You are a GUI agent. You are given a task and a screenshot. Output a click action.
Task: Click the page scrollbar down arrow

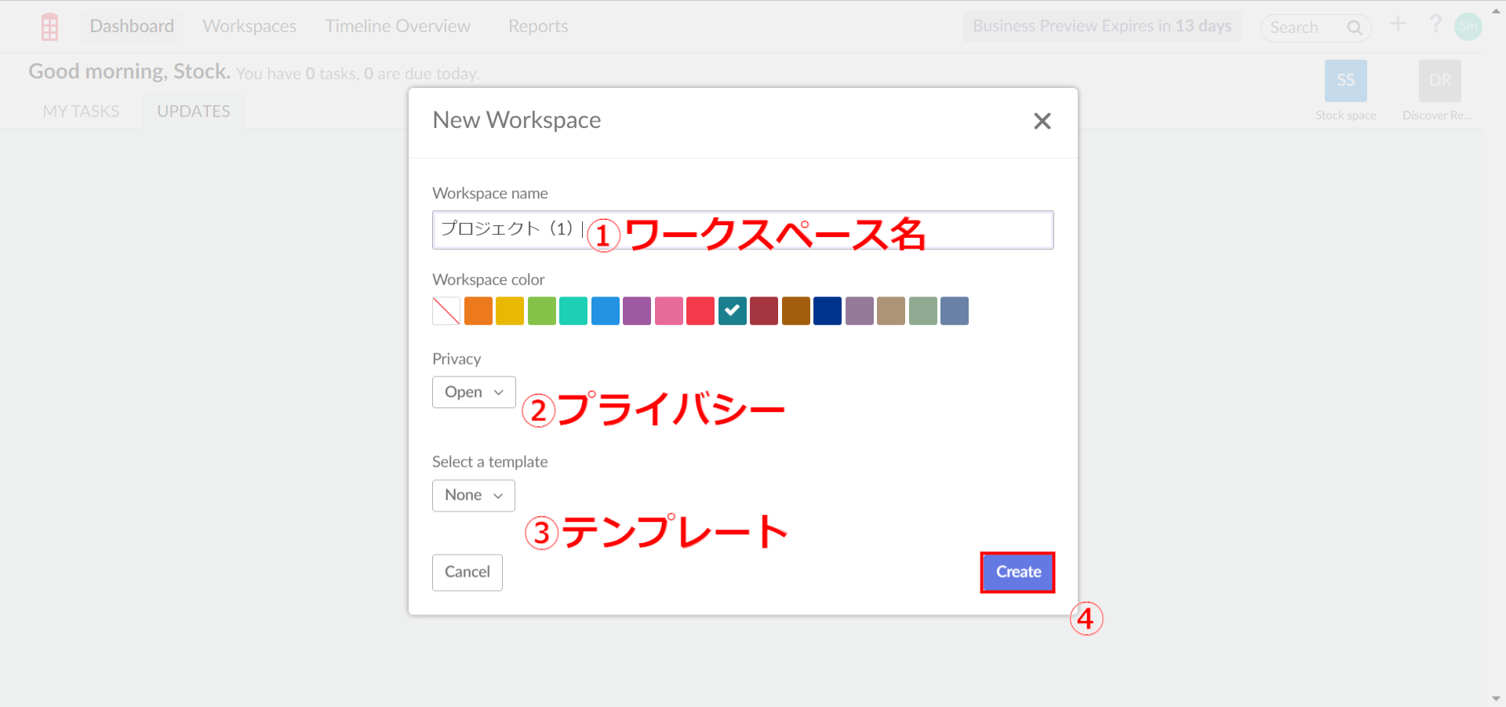click(x=1496, y=698)
